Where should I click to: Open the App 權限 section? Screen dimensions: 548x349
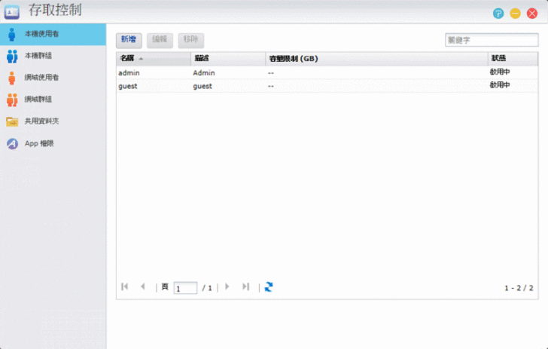39,143
